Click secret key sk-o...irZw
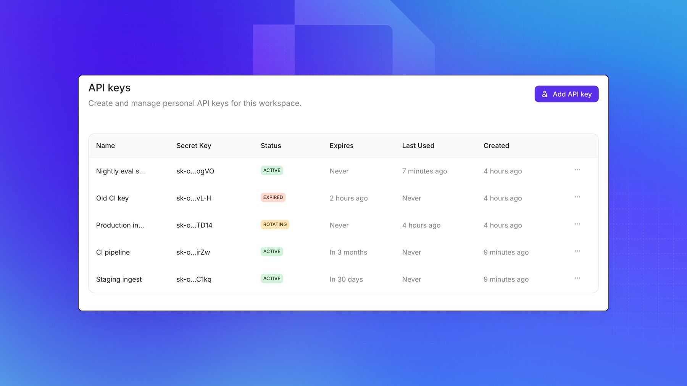687x386 pixels. (193, 252)
